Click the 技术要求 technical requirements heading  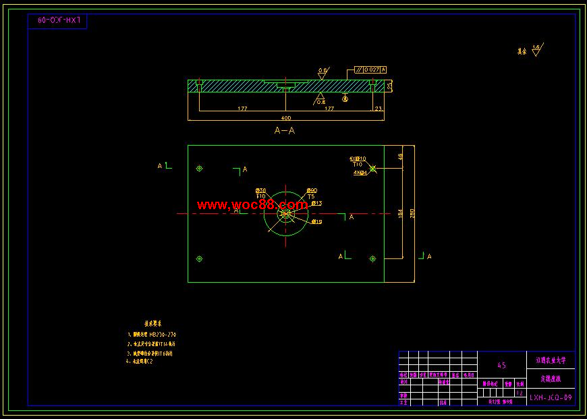coord(153,323)
